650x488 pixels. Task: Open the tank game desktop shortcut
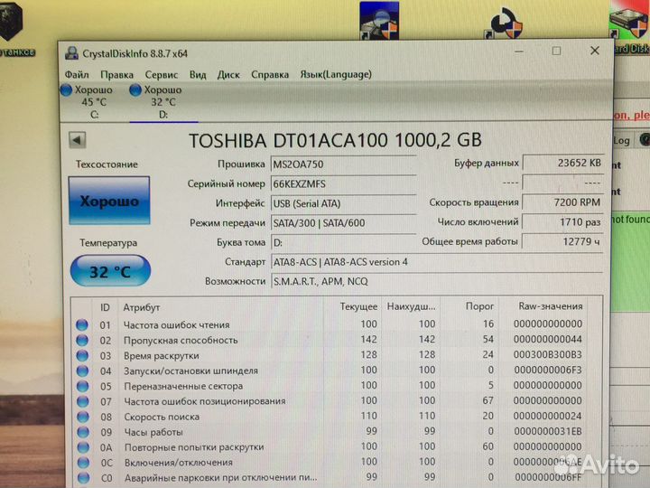click(14, 29)
